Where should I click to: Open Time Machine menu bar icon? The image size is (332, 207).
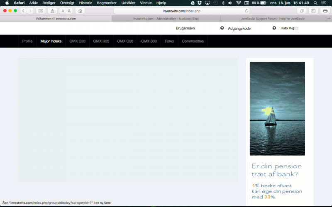215,3
